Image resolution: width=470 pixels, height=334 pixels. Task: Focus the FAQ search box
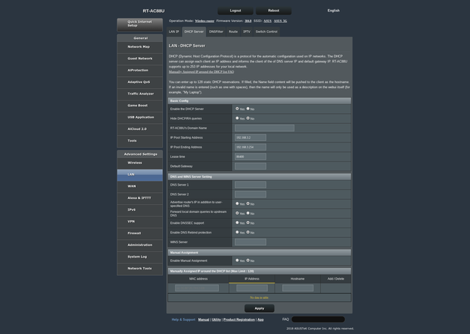click(x=318, y=320)
